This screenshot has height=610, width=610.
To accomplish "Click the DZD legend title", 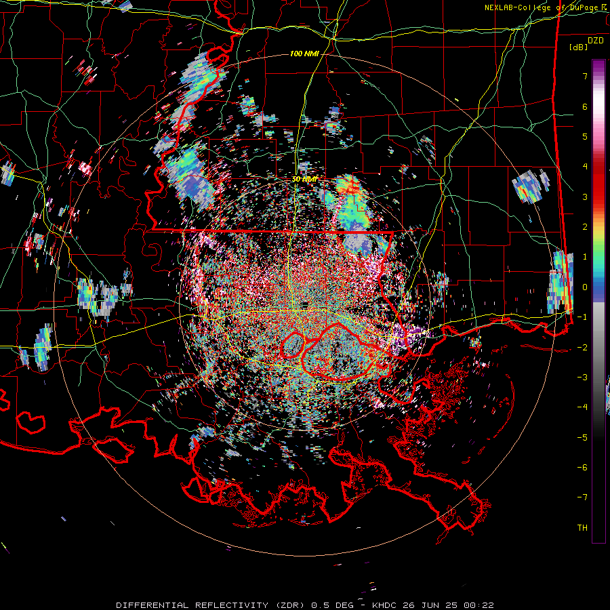I will pos(596,41).
